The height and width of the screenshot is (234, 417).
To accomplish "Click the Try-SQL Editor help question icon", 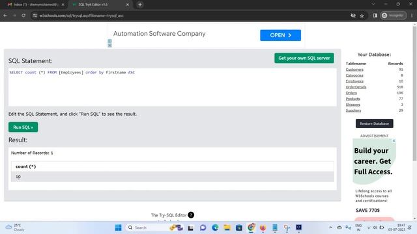I will click(191, 215).
